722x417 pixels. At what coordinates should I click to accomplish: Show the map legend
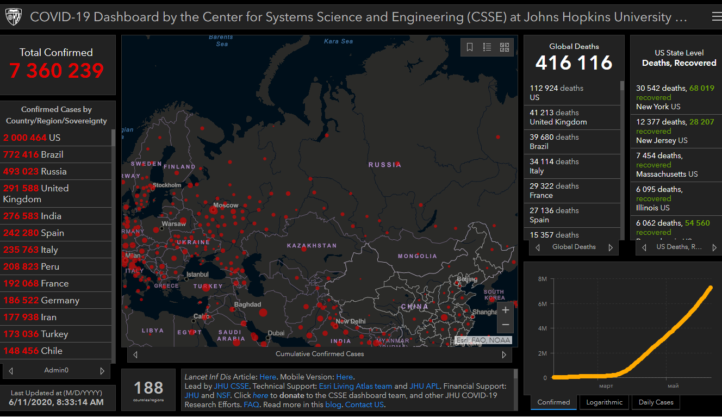pos(487,47)
